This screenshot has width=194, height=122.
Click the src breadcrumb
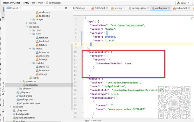click(33, 3)
